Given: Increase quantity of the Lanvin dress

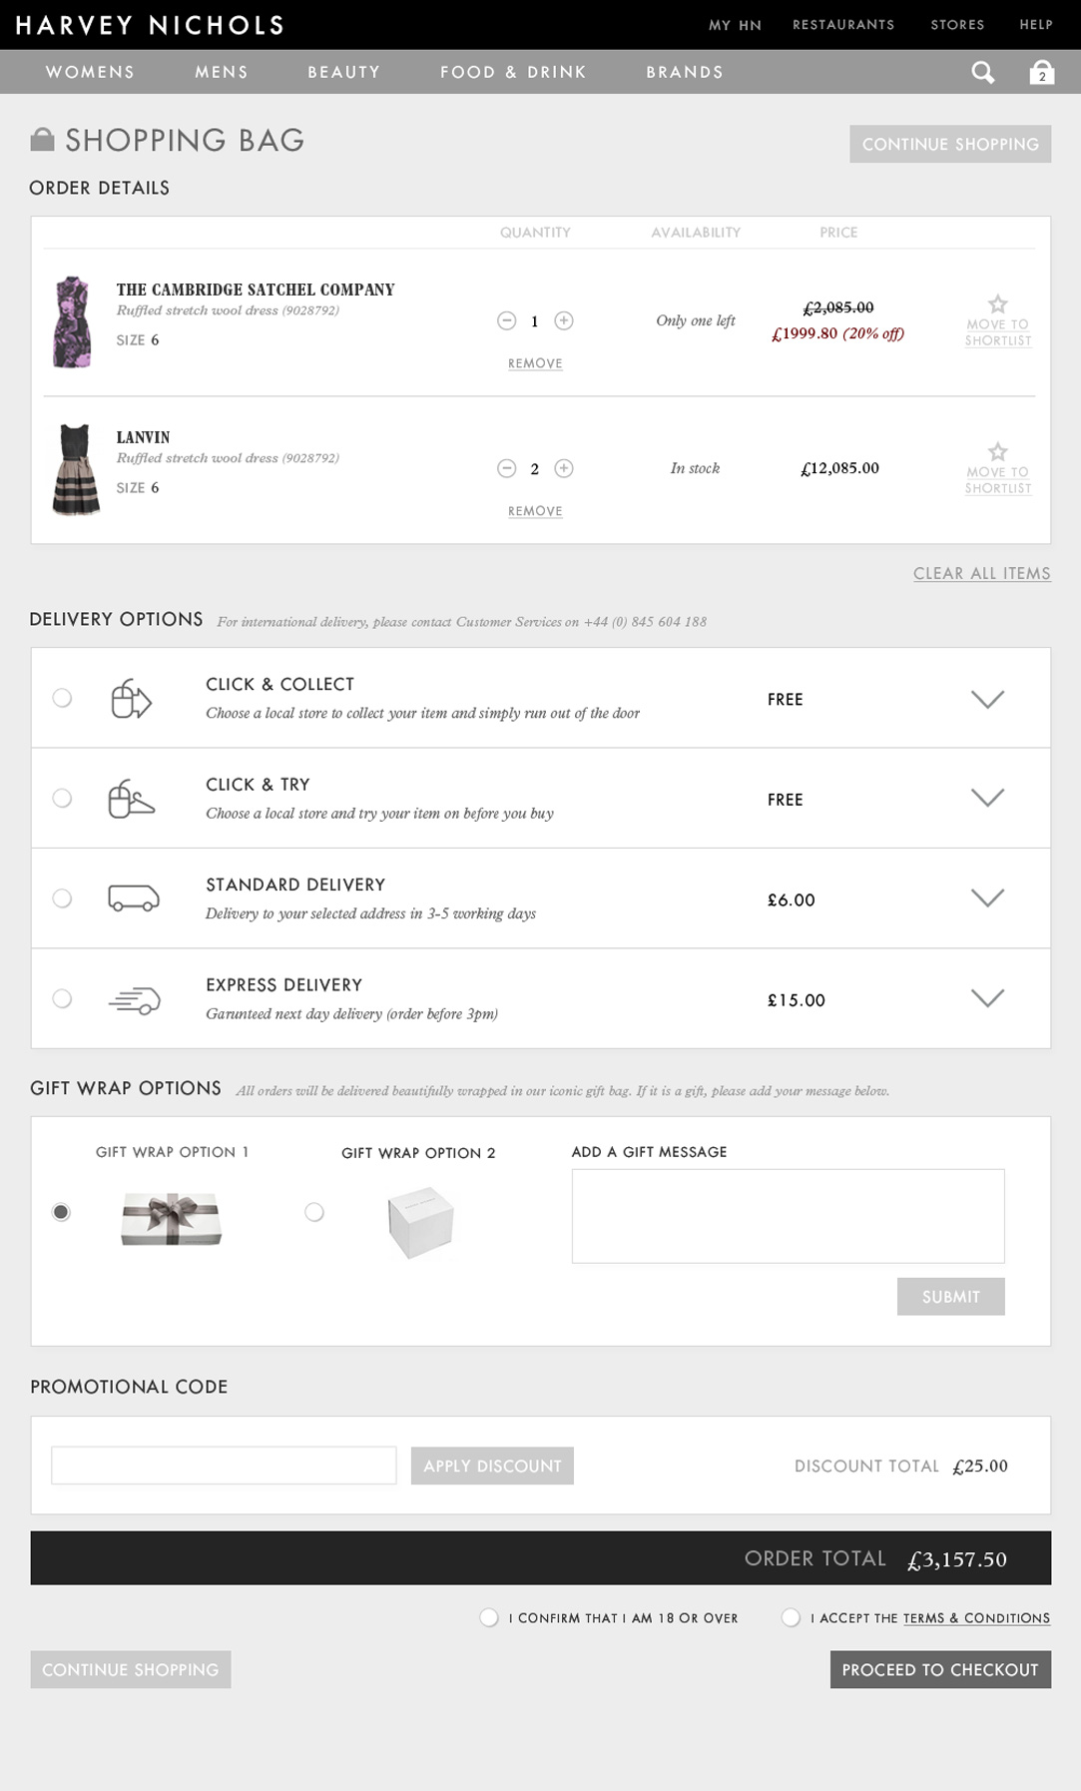Looking at the screenshot, I should click(564, 468).
